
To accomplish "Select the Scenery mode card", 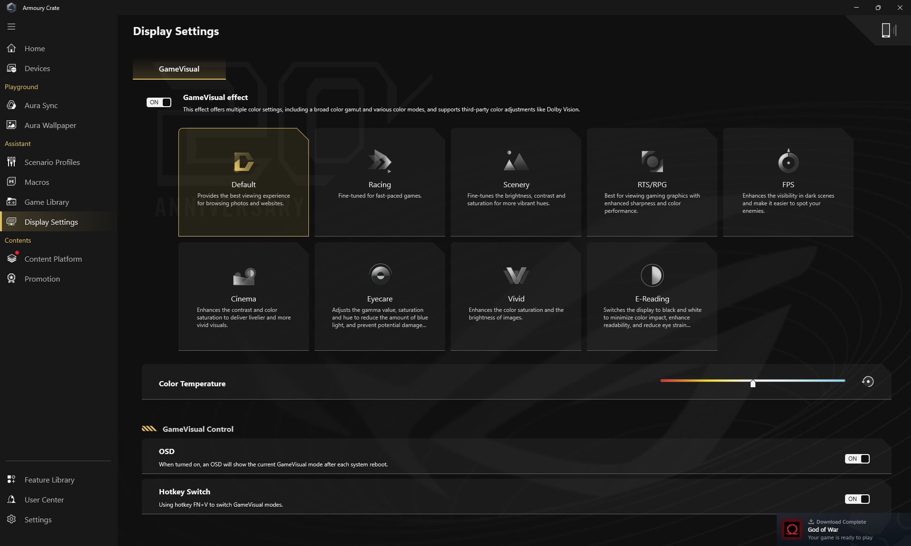I will [516, 182].
